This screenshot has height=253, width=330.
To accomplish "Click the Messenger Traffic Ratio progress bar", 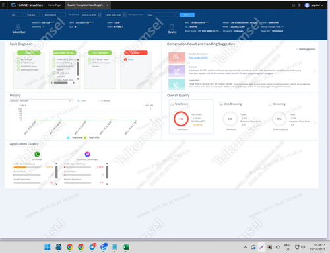I will tap(77, 167).
